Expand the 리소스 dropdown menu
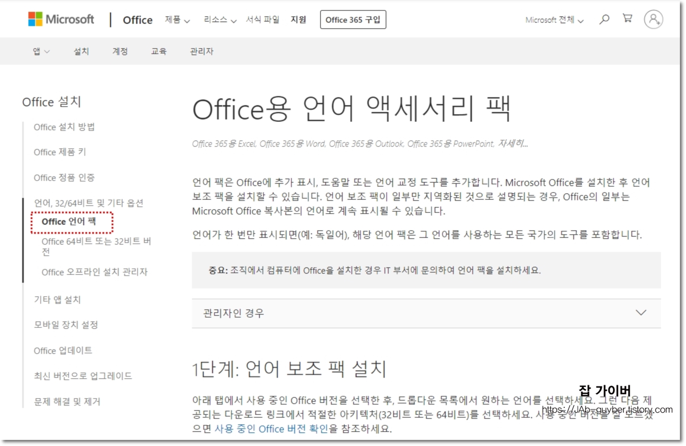The image size is (686, 446). (220, 20)
